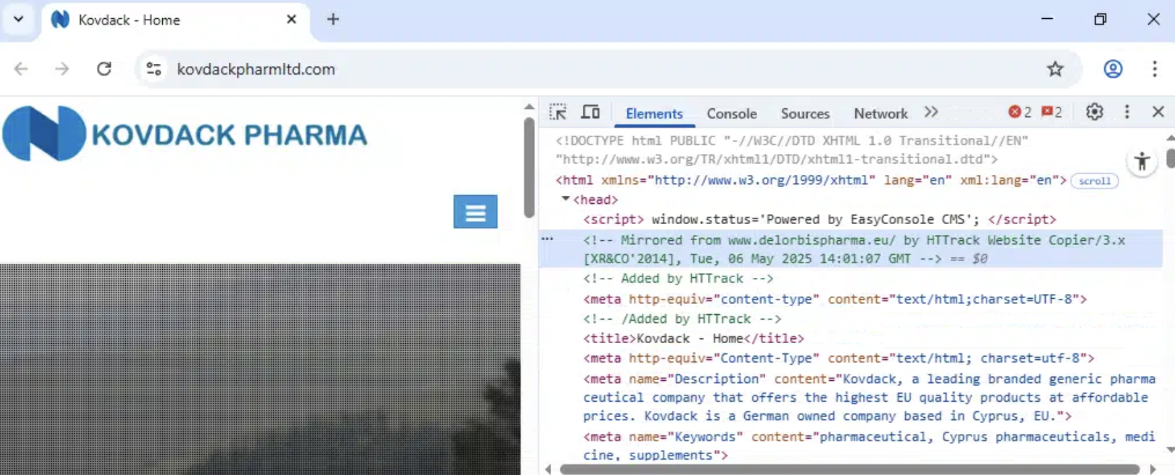The width and height of the screenshot is (1175, 475).
Task: Click the DevTools vertical scroll down arrow
Action: pos(1170,449)
